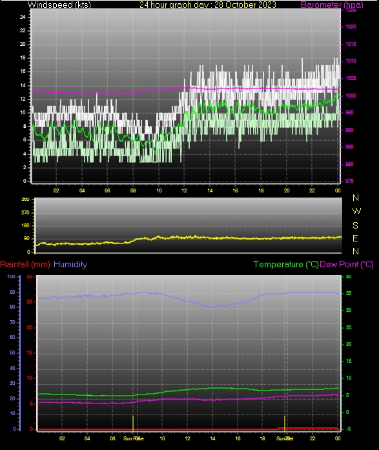Click the W compass direction label
This screenshot has width=379, height=450.
click(356, 211)
